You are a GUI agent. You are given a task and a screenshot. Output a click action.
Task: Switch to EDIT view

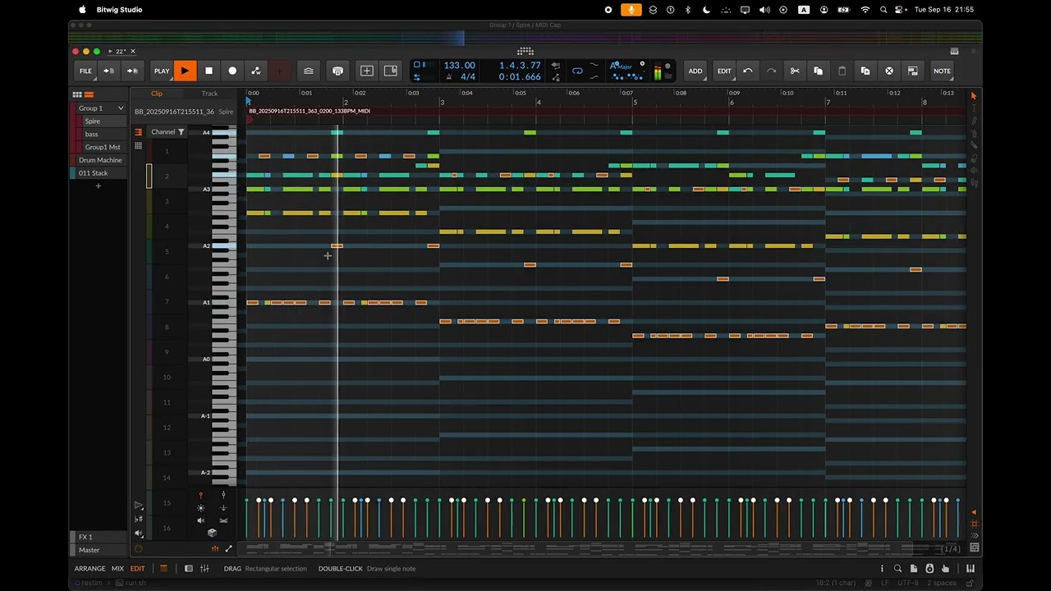coord(137,568)
